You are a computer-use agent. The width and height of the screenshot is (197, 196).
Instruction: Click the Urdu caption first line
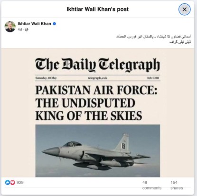[x=153, y=36]
